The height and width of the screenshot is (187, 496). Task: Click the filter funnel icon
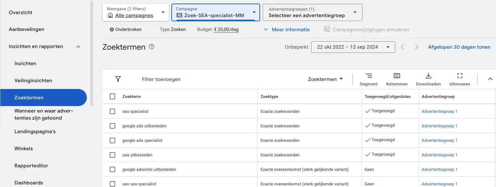pyautogui.click(x=118, y=79)
